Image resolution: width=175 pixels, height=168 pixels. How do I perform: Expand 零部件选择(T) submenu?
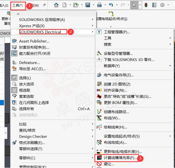(x=53, y=149)
